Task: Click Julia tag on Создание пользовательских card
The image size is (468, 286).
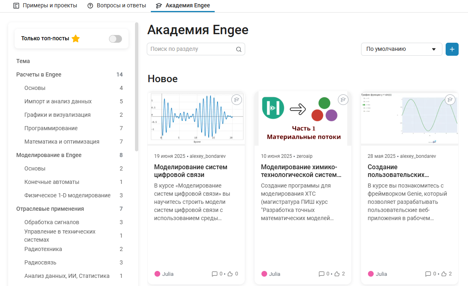Action: click(x=377, y=274)
